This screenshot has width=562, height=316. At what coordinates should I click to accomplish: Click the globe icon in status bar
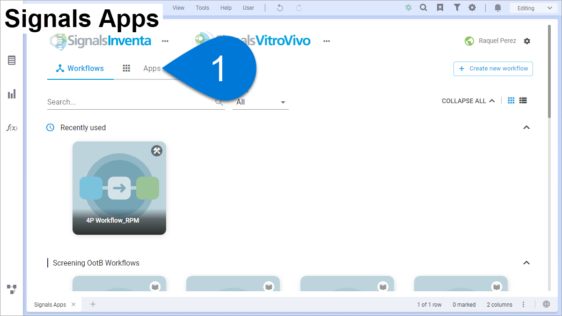click(546, 304)
